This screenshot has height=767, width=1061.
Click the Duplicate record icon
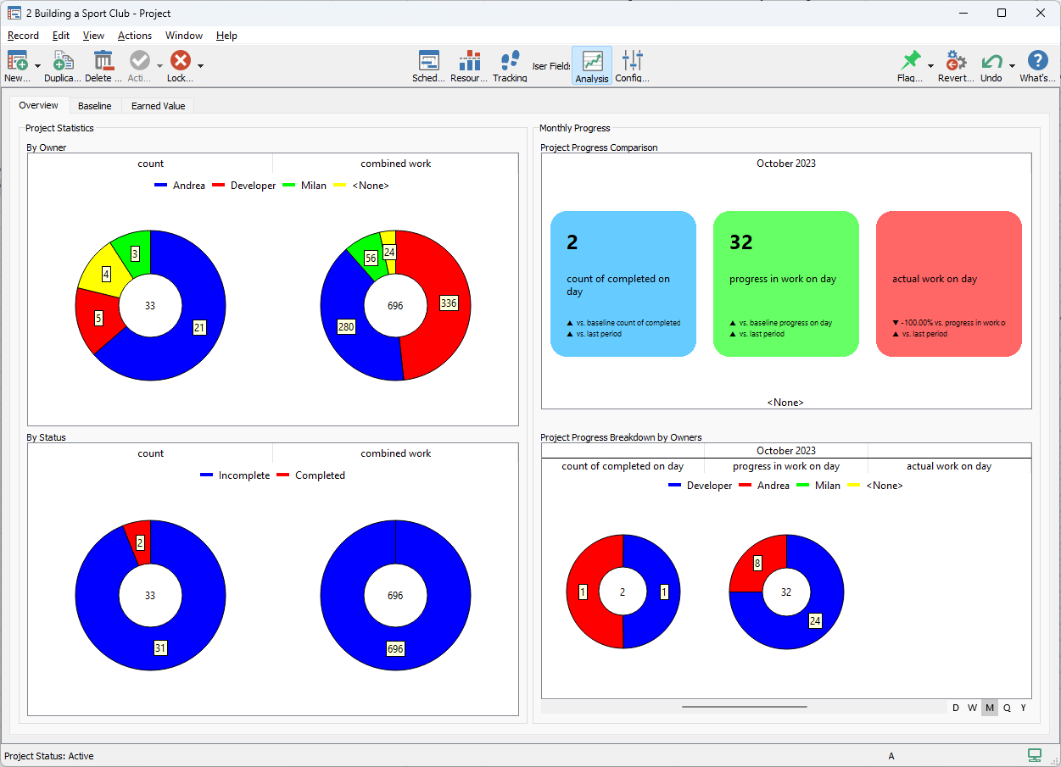(63, 61)
